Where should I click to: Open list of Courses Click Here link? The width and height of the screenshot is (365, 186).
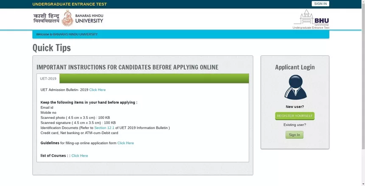(x=80, y=156)
